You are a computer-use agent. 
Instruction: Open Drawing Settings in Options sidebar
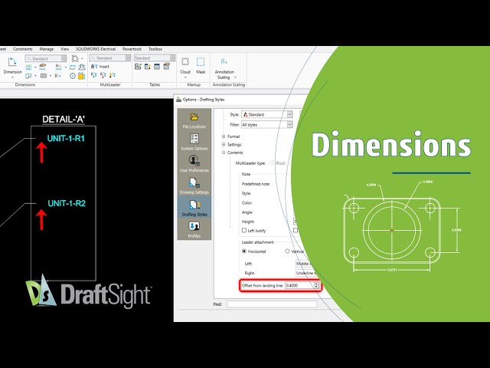pyautogui.click(x=194, y=186)
